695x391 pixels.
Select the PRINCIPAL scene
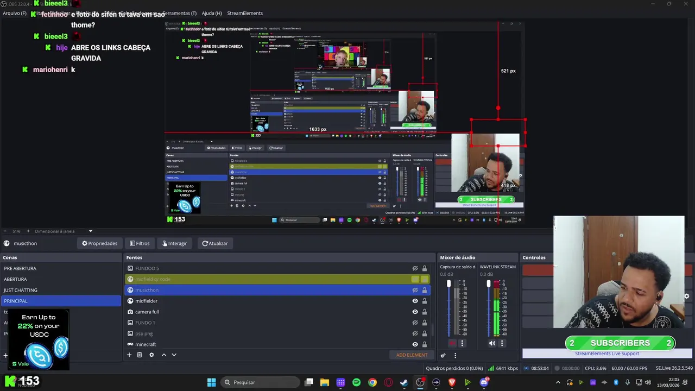(x=61, y=301)
